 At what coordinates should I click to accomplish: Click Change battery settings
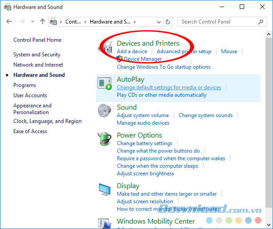[145, 143]
